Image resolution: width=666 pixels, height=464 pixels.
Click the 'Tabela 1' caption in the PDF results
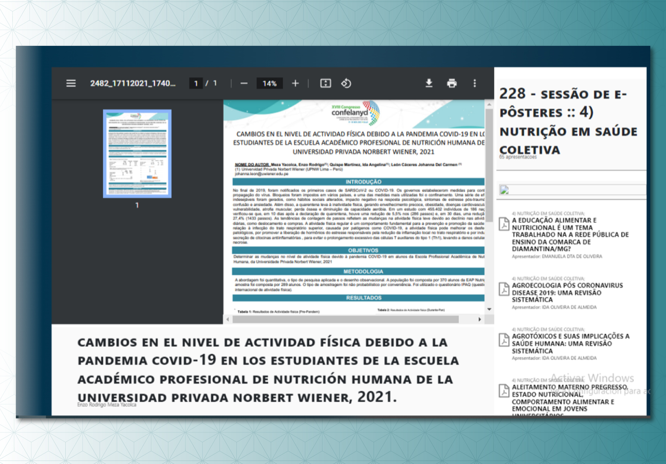click(279, 311)
